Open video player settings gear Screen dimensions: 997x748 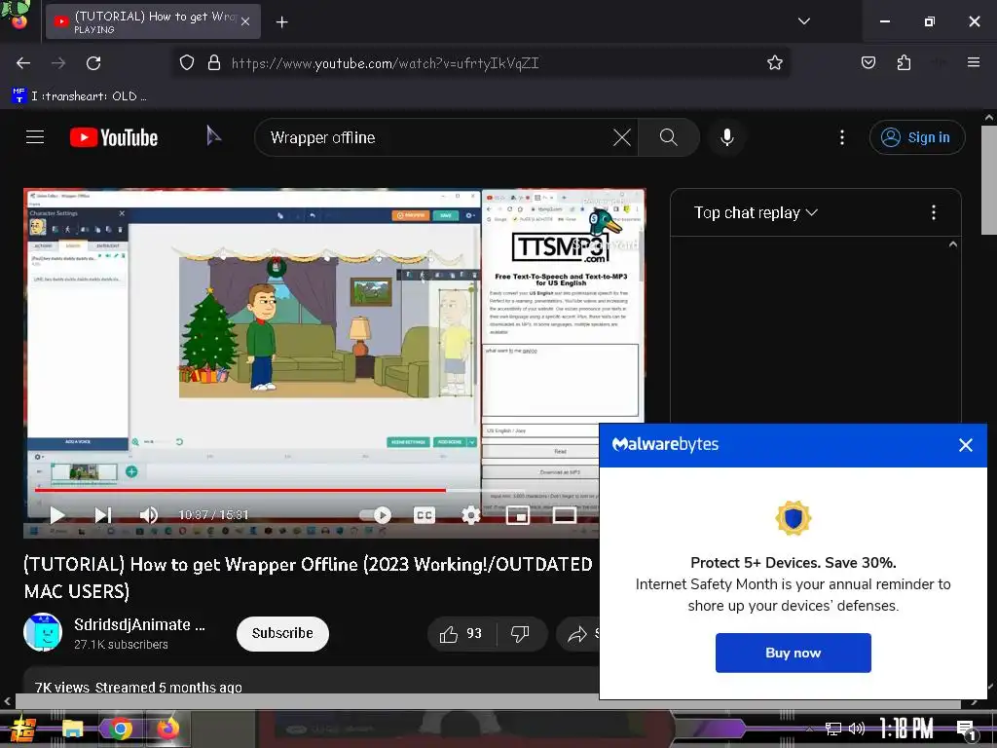pos(470,515)
